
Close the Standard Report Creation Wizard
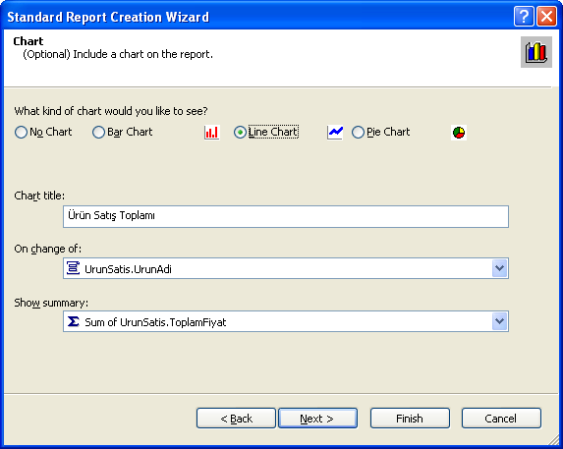[x=546, y=17]
